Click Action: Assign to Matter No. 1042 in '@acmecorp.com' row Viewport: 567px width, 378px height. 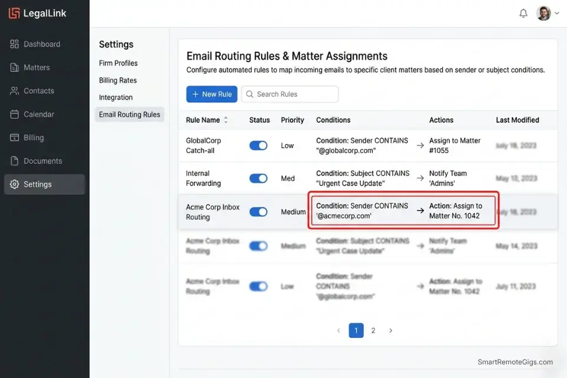pyautogui.click(x=455, y=211)
